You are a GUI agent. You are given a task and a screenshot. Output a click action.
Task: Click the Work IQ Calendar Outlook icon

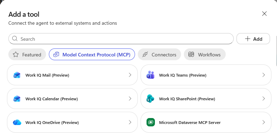click(17, 99)
